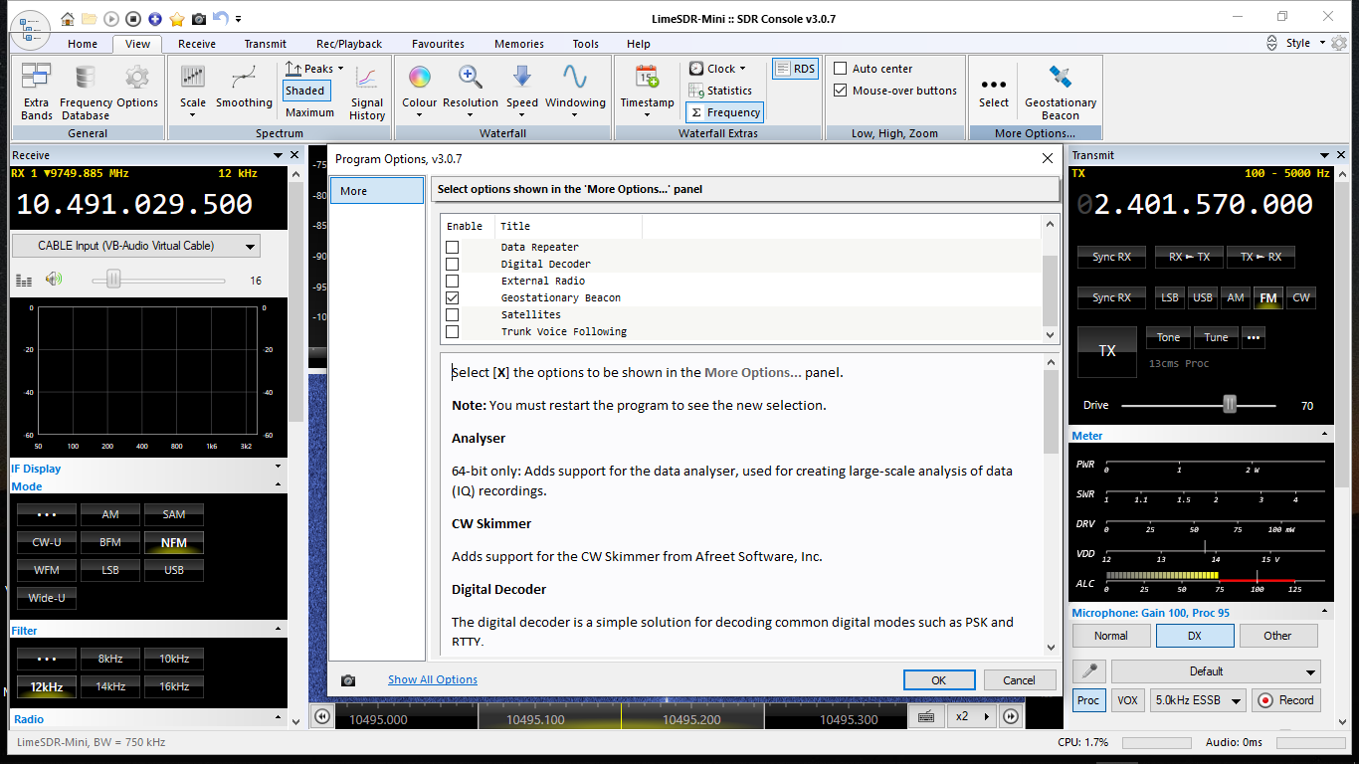Open the Rec/Playback tab
Screen dimensions: 1359x764
pos(349,44)
